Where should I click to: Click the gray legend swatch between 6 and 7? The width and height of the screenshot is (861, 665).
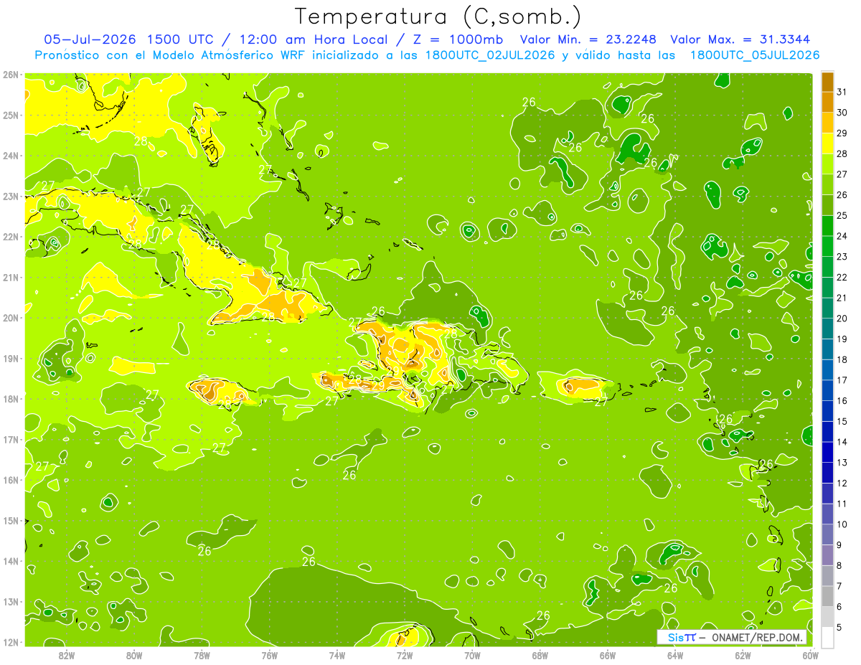(x=827, y=596)
